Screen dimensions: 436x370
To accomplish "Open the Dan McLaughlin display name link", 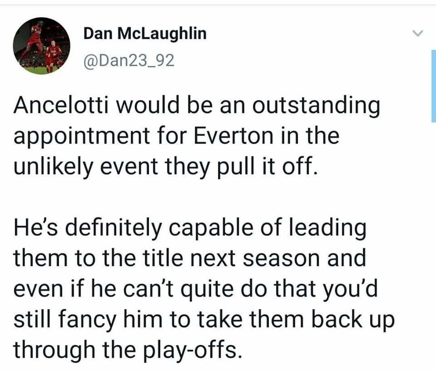I will (145, 33).
